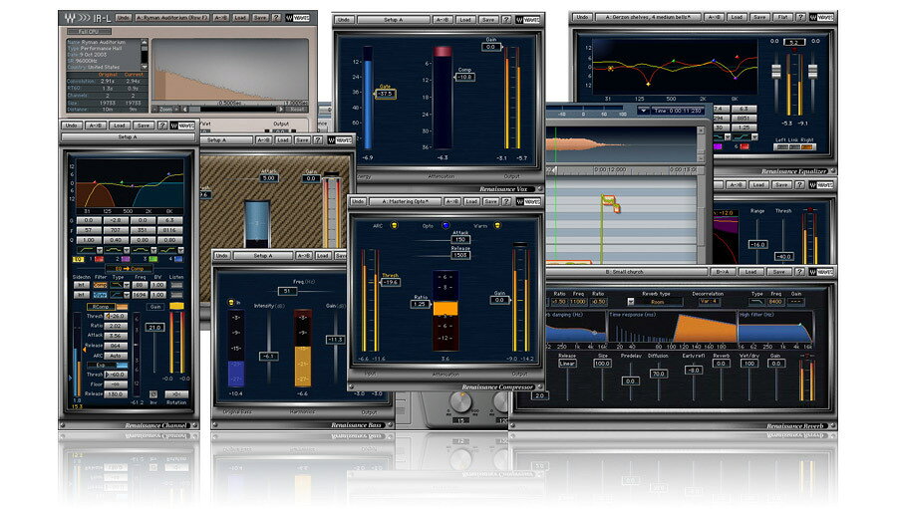Click the Gate threshold slider in Renaissance Vox
This screenshot has width=897, height=509.
[x=385, y=94]
